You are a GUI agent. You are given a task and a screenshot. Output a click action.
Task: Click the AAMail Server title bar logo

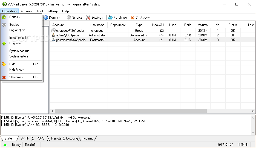click(x=5, y=4)
